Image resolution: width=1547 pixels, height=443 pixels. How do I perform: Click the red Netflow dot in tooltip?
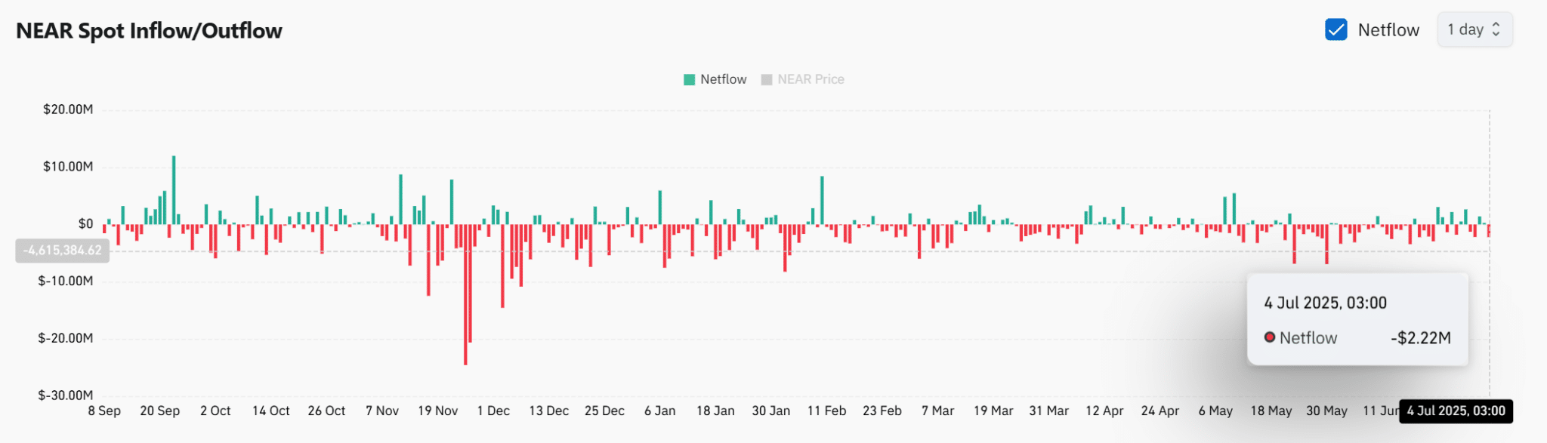coord(1270,337)
